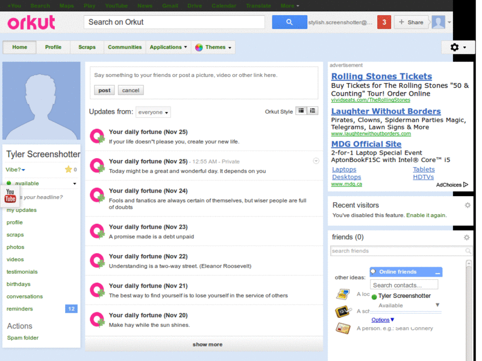
Task: Click the fortune avatar for Nov 24 post
Action: (x=97, y=195)
